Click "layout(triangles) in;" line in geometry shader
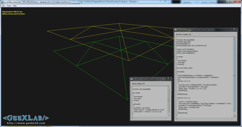 [184, 44]
